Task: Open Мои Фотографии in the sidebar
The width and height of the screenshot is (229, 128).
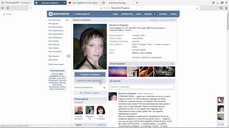Action: tap(56, 27)
